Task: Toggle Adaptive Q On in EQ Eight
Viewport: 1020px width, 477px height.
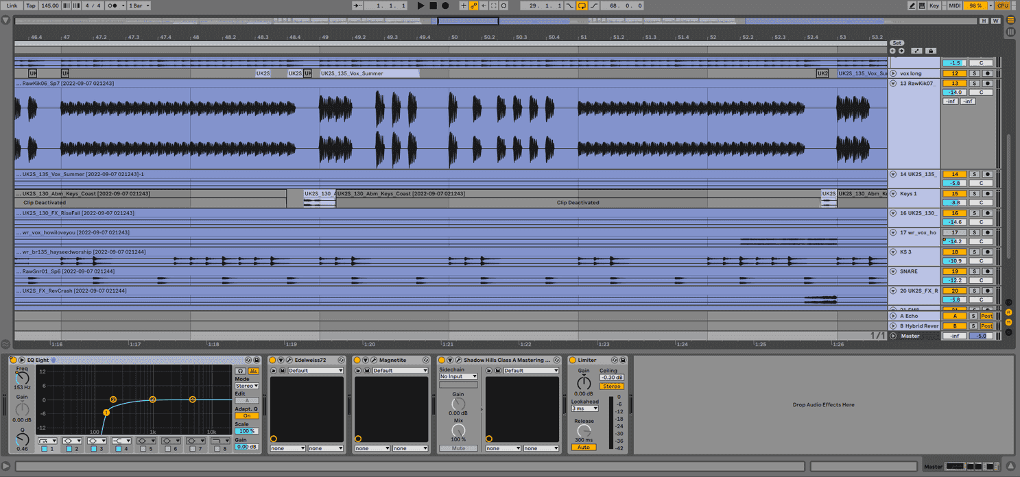Action: [x=247, y=416]
